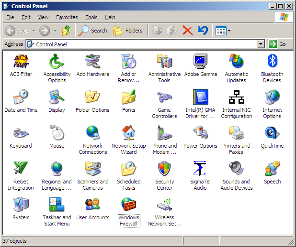Image resolution: width=296 pixels, height=247 pixels.
Task: Open Intel(R) GMA Driver icon
Action: point(201,97)
